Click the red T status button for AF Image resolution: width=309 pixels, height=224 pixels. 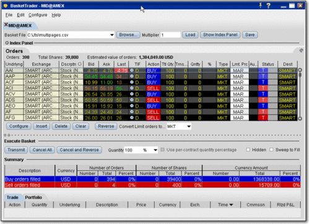(263, 112)
